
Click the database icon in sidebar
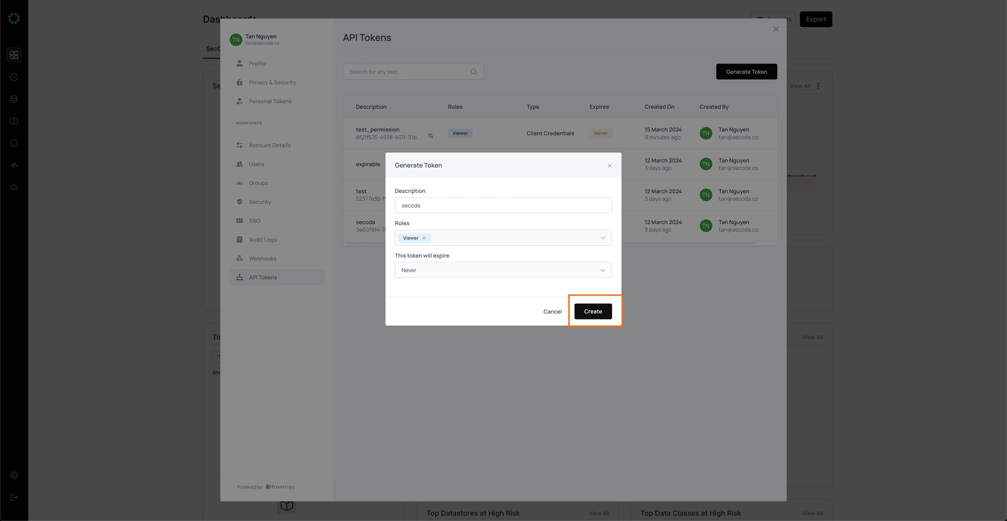pos(14,99)
